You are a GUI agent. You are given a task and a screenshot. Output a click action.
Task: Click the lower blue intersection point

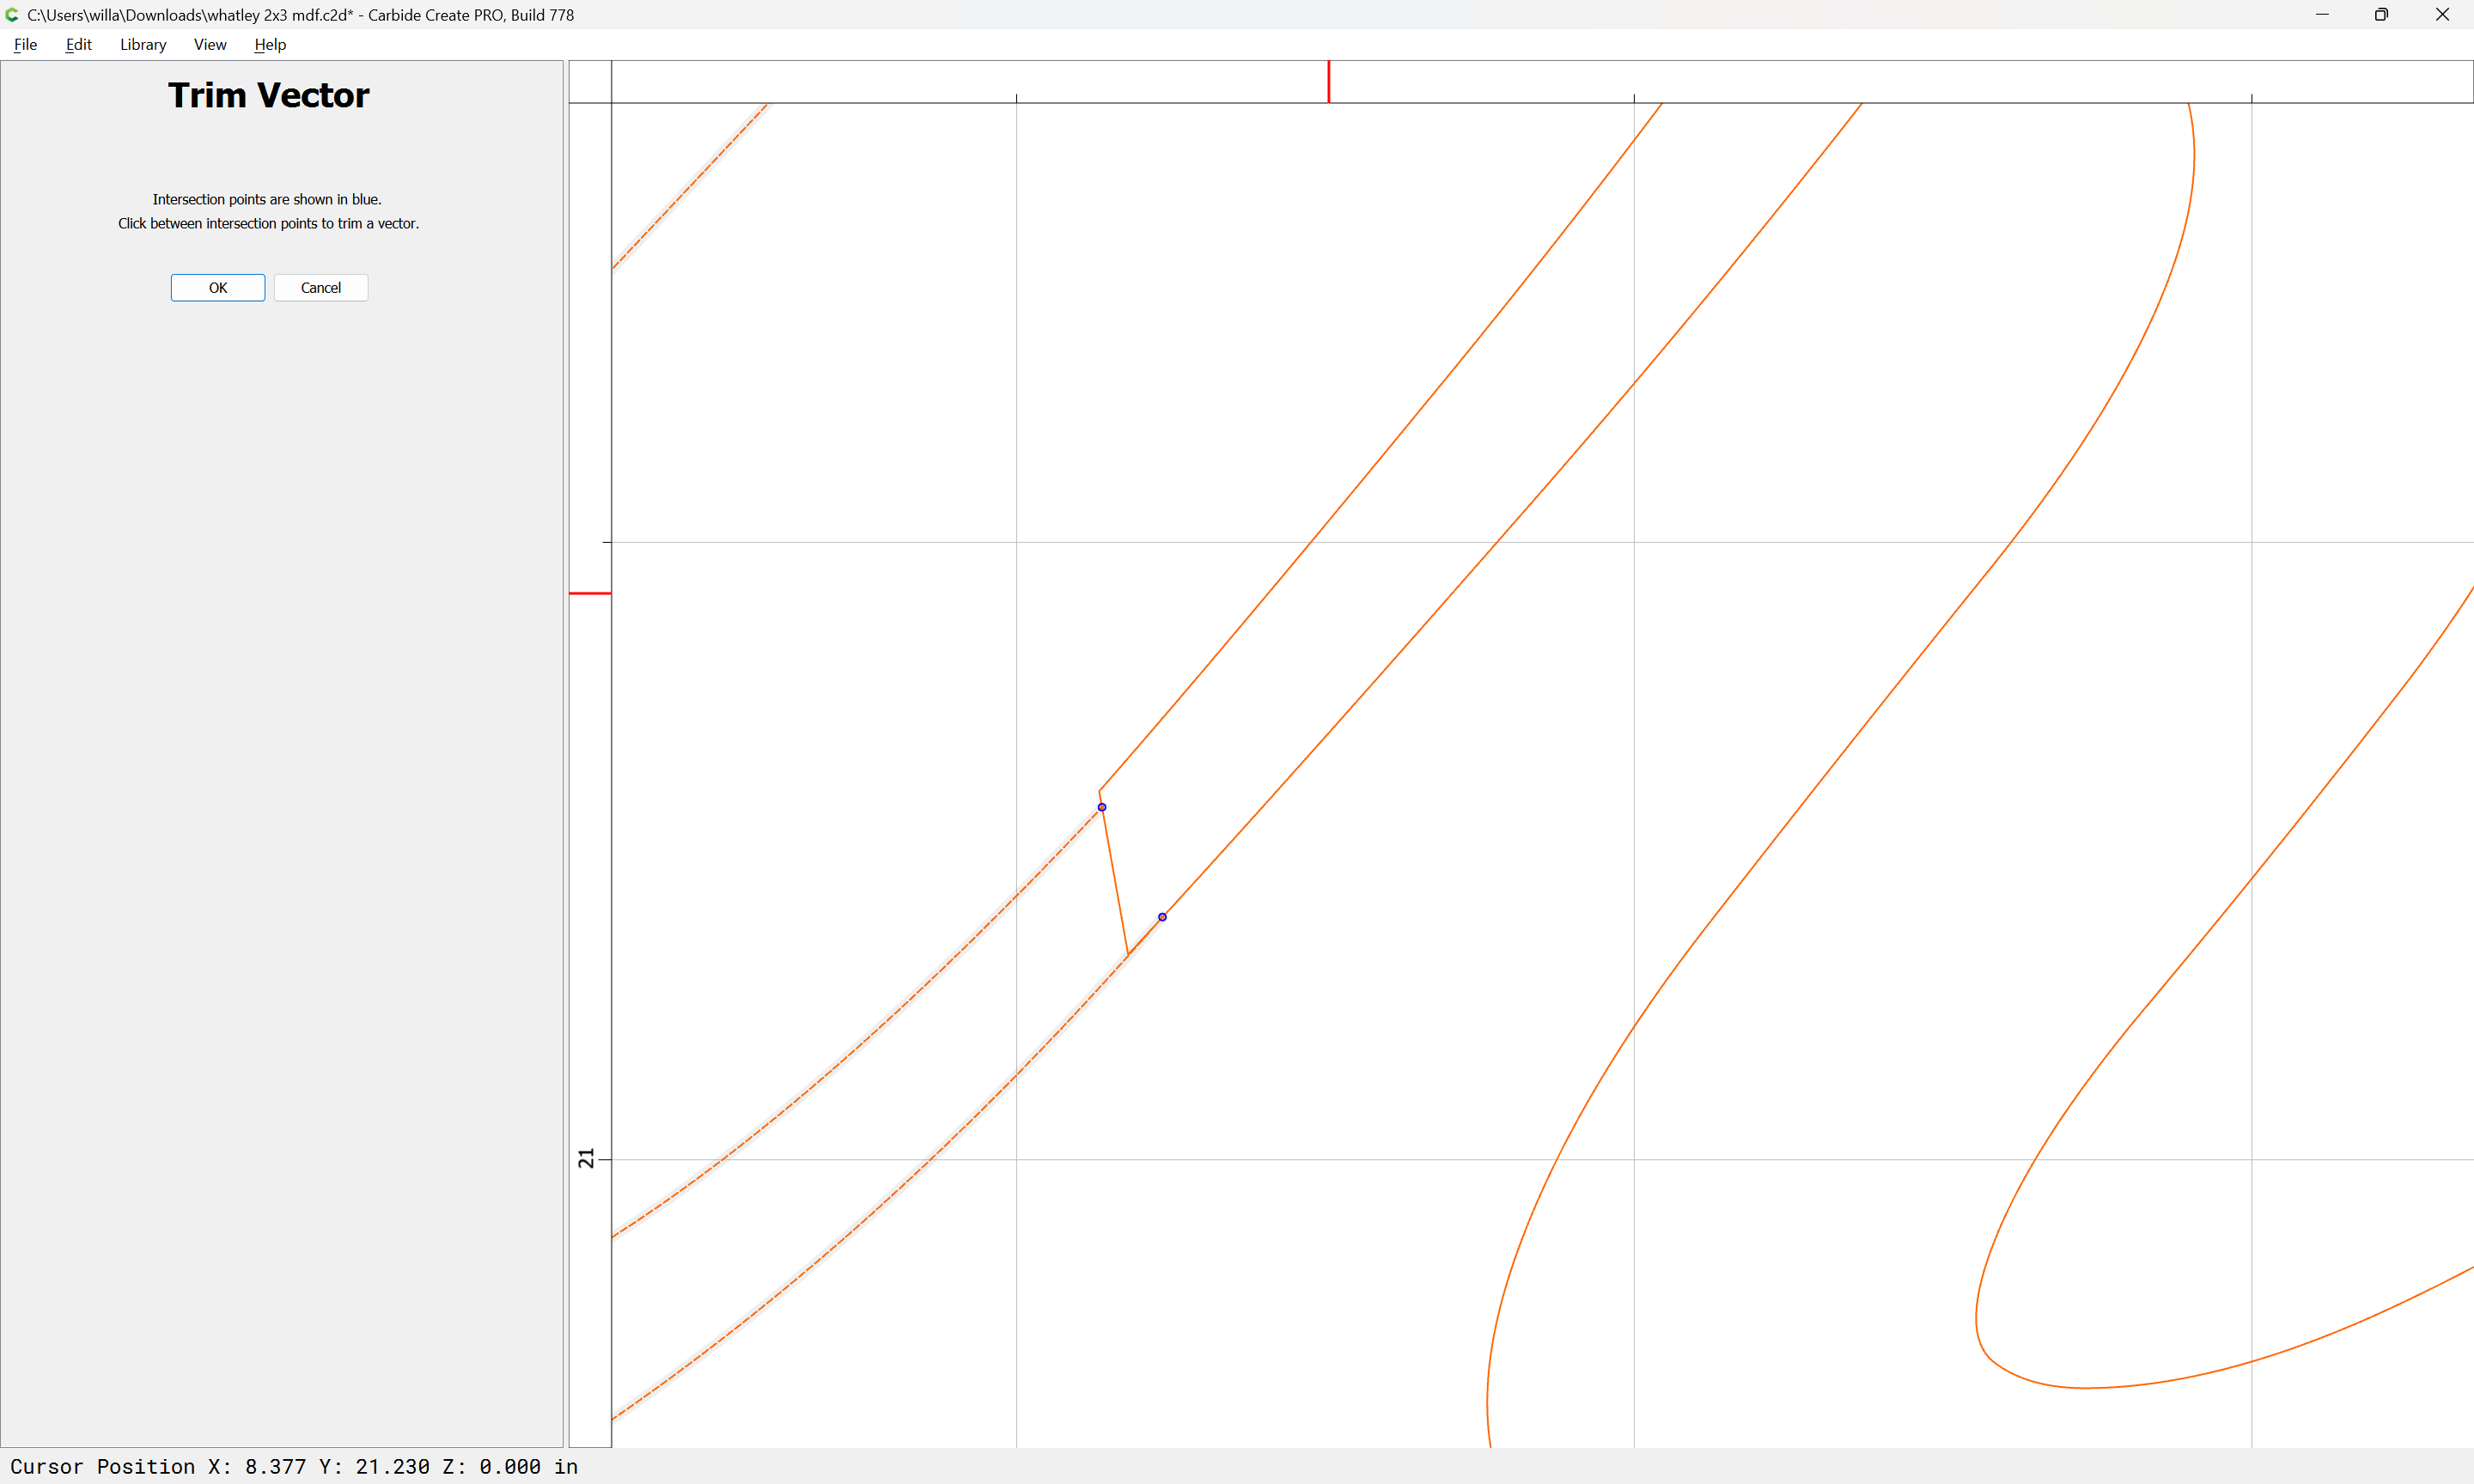click(x=1162, y=917)
